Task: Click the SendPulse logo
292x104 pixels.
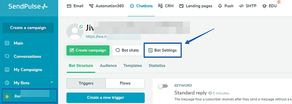Action: coord(28,6)
